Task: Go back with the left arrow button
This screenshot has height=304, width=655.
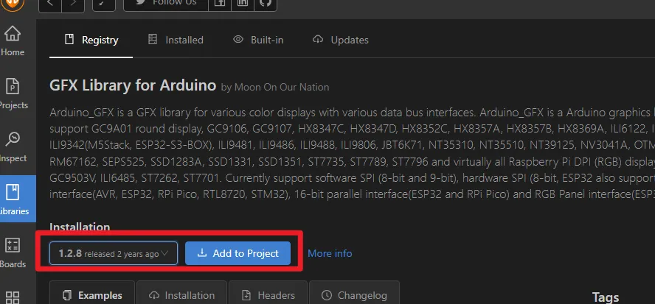Action: coord(50,4)
